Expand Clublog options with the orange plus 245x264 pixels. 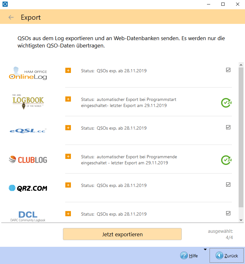pyautogui.click(x=68, y=156)
